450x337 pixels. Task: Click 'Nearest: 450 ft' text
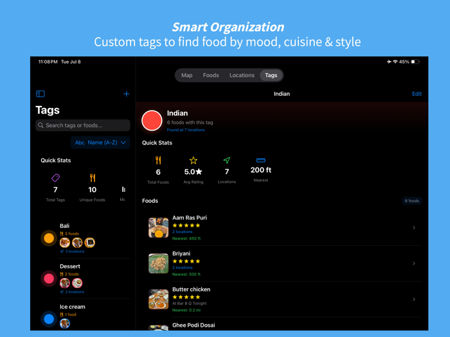click(186, 238)
